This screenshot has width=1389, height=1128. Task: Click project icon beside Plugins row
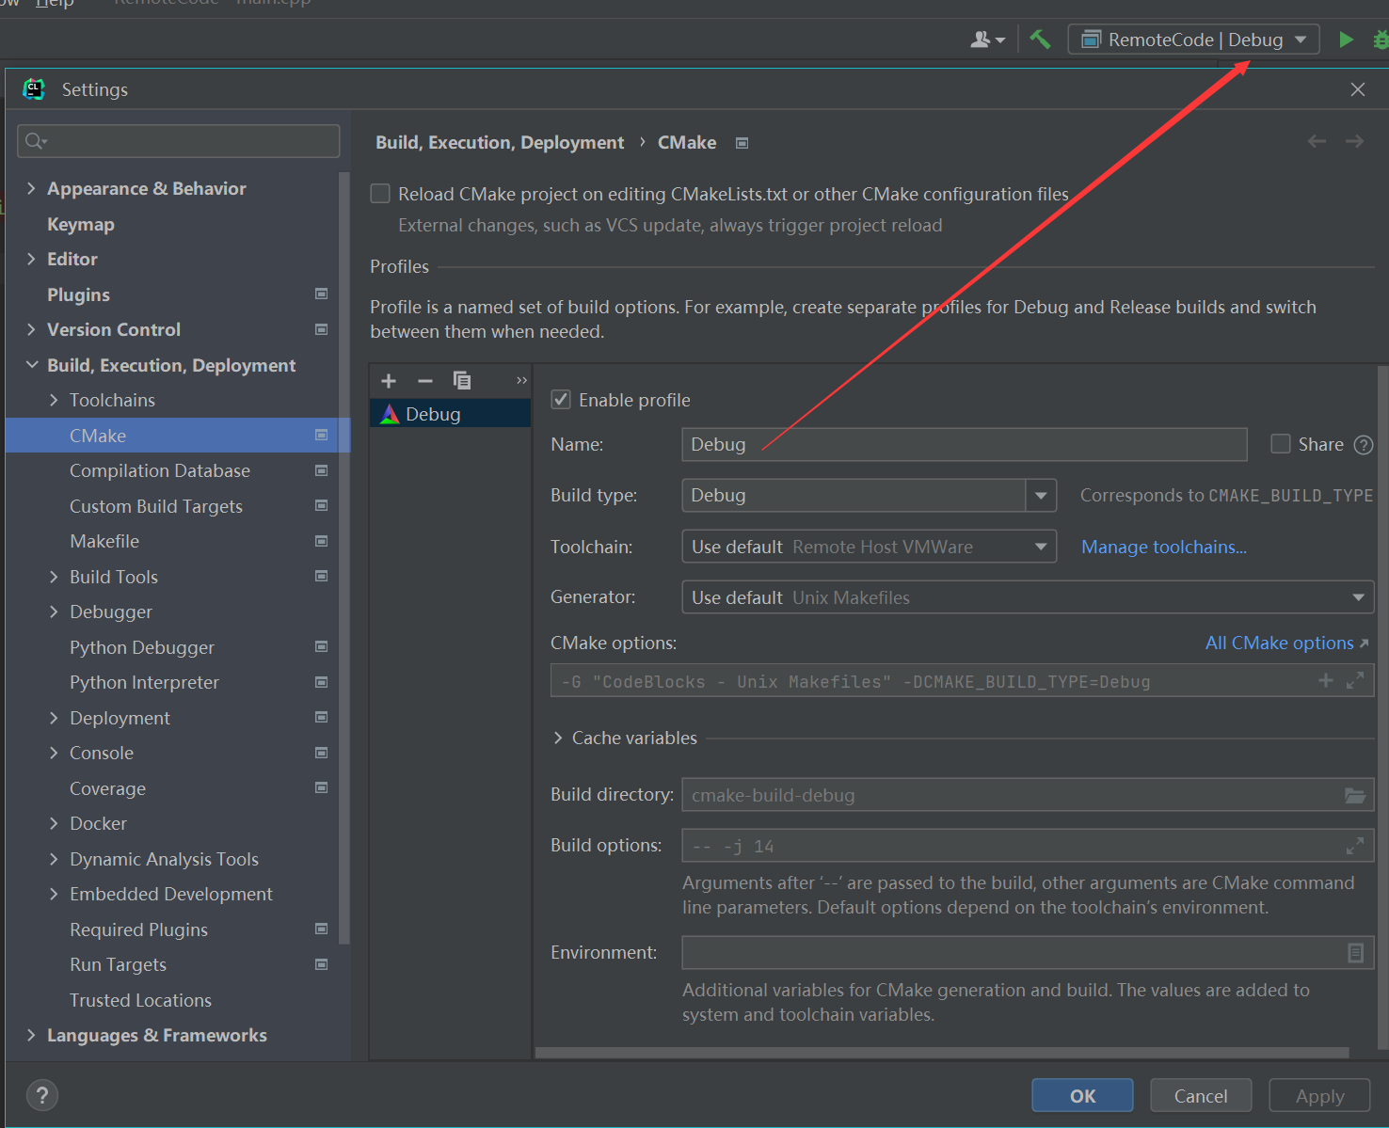[321, 294]
